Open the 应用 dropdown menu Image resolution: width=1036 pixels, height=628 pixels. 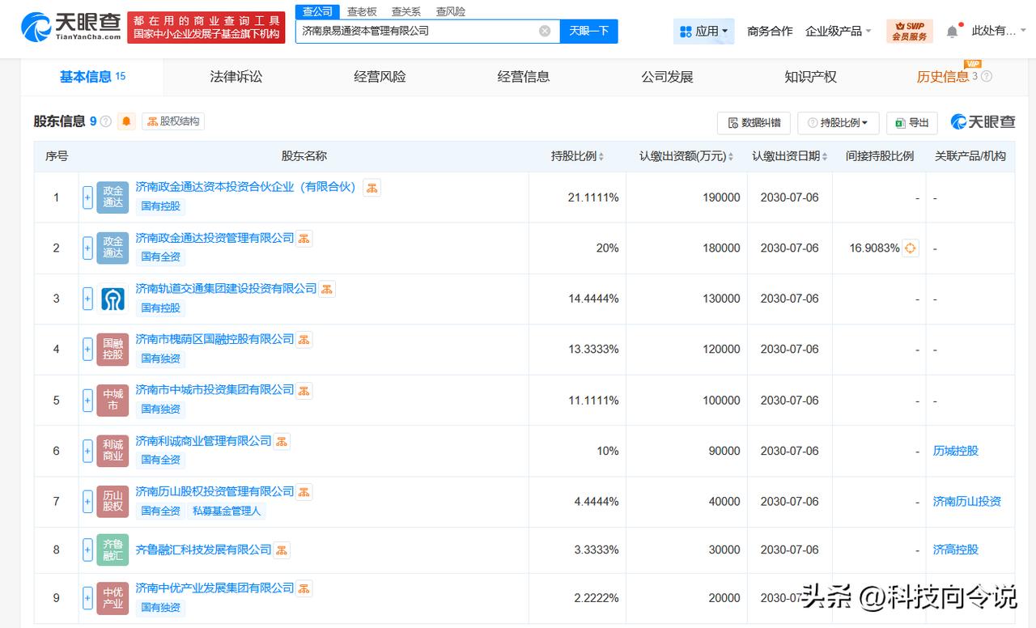(x=703, y=32)
